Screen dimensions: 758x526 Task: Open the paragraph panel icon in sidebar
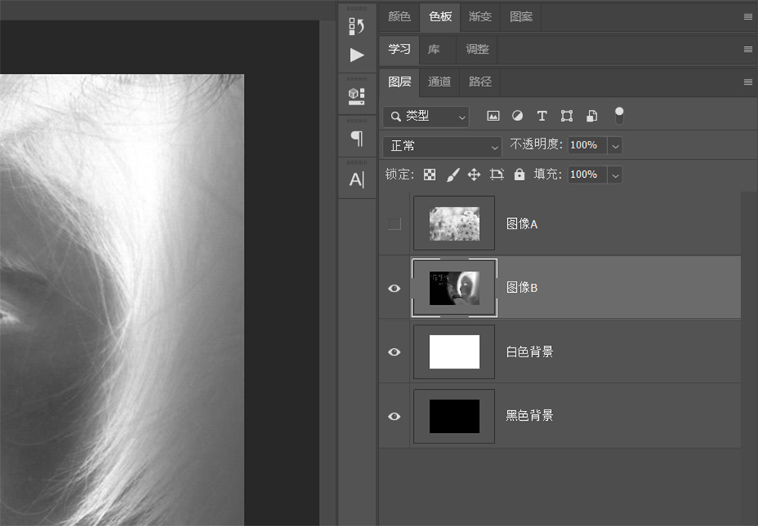click(x=356, y=138)
